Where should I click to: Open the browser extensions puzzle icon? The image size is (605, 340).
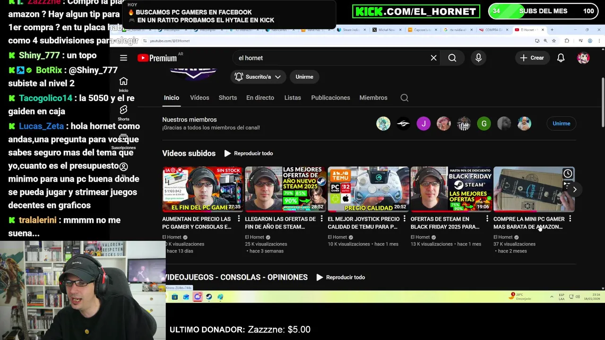(x=567, y=41)
